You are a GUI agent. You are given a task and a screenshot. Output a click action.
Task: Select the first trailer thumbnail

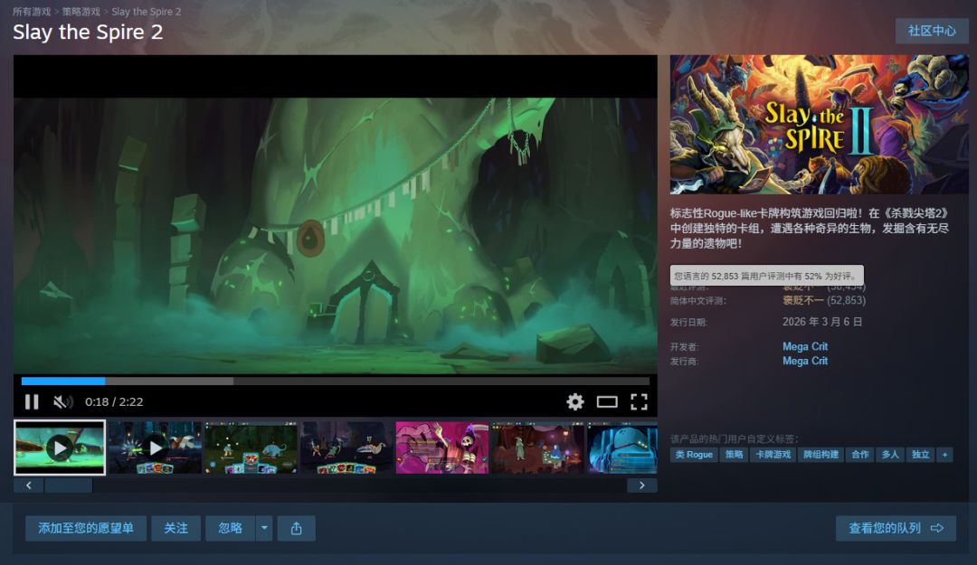click(60, 447)
